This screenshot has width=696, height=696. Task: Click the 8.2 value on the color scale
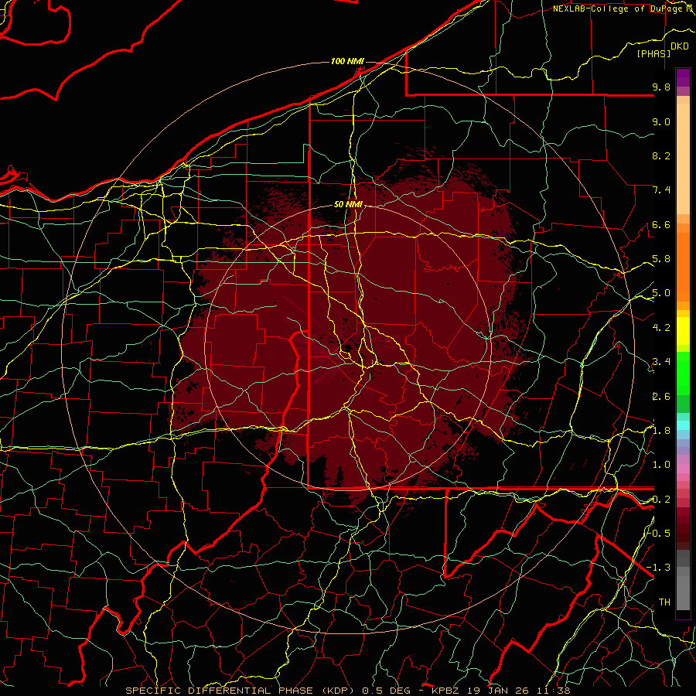pos(661,155)
